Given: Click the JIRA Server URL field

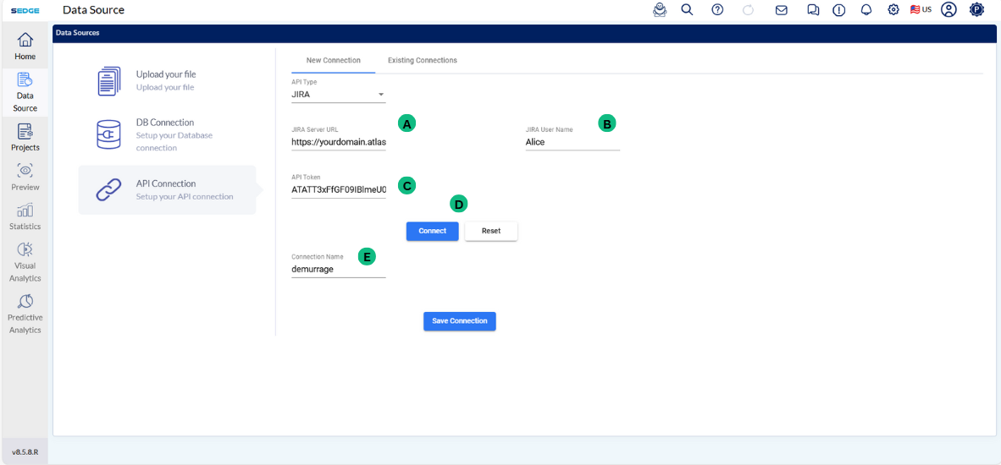Looking at the screenshot, I should pos(338,142).
